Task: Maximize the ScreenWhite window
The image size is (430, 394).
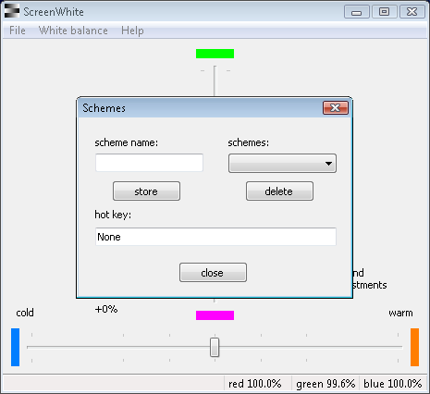Action: tap(384, 12)
